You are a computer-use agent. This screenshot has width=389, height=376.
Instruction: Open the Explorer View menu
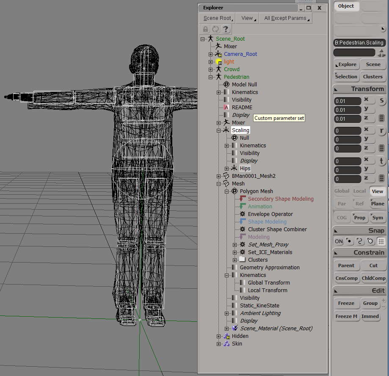248,18
